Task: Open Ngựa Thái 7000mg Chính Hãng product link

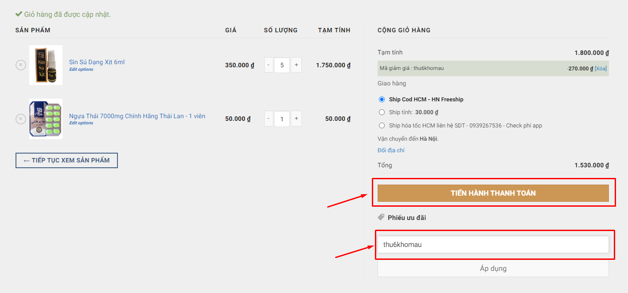Action: point(137,116)
